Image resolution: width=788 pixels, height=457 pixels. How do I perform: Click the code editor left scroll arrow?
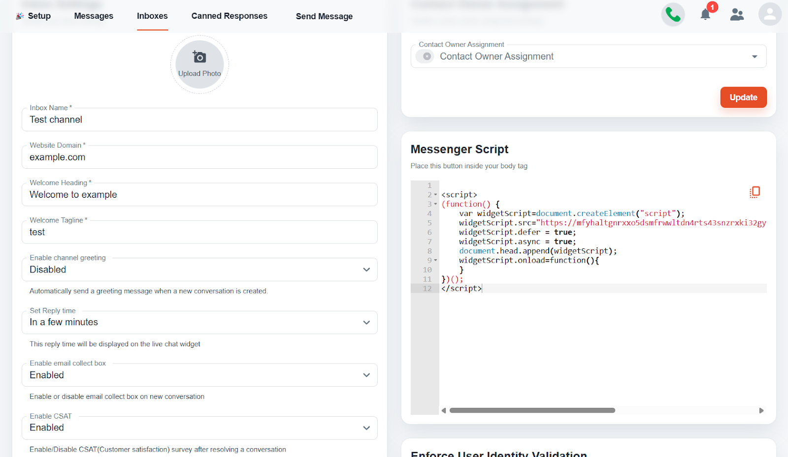click(x=444, y=410)
